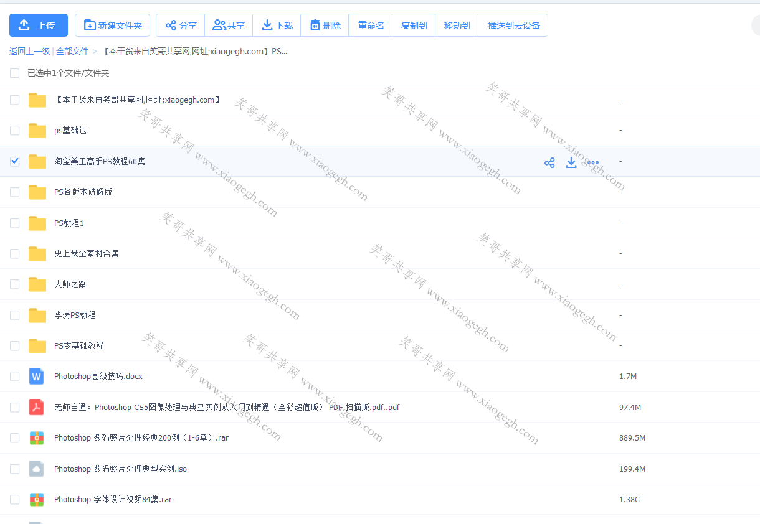Click folder icon of 淘宝美工高手PS教程60集
760x524 pixels.
[x=37, y=161]
